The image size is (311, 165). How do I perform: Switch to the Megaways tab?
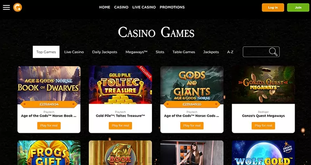136,52
